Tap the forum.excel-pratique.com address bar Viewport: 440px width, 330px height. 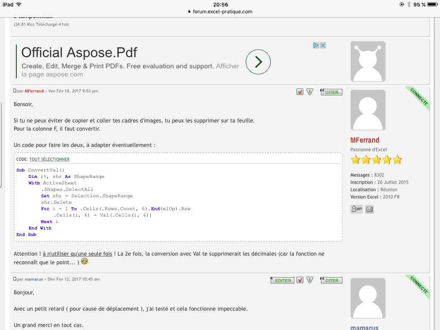(220, 12)
